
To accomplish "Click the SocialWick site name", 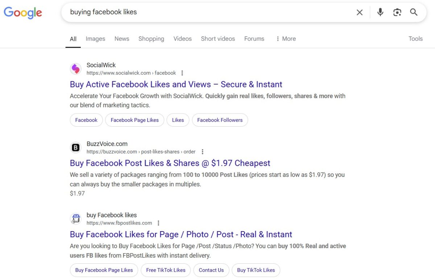I will (101, 65).
